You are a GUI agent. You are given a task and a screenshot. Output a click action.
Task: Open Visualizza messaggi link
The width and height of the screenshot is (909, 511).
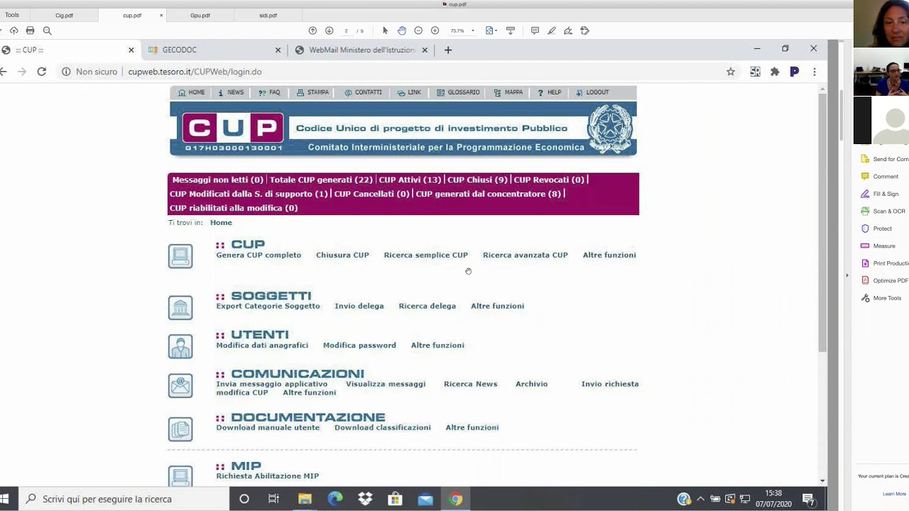(x=386, y=384)
